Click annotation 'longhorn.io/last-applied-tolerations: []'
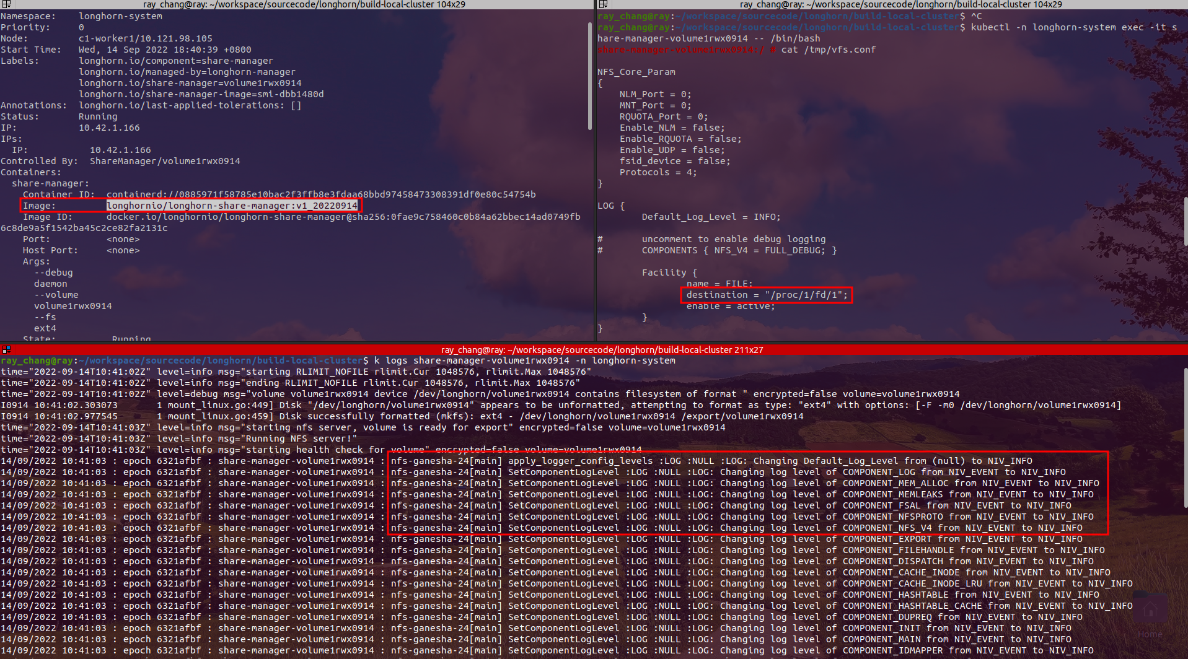The width and height of the screenshot is (1188, 659). [190, 105]
